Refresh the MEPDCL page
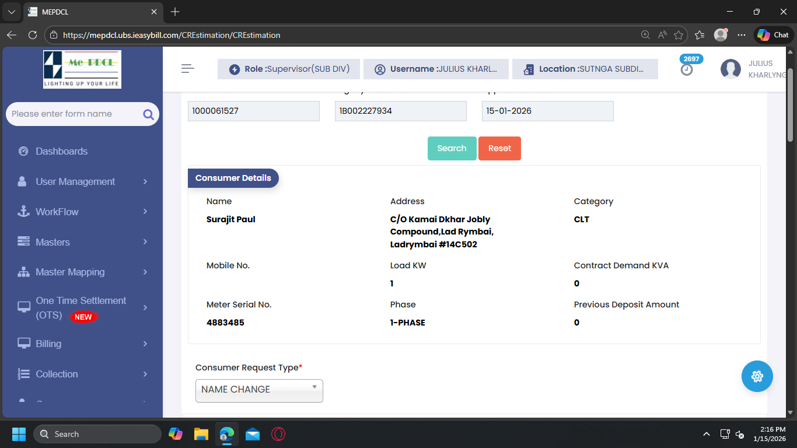The width and height of the screenshot is (797, 448). click(x=33, y=35)
